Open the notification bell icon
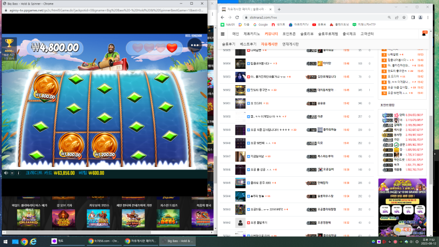This screenshot has width=439, height=247. coord(424,34)
